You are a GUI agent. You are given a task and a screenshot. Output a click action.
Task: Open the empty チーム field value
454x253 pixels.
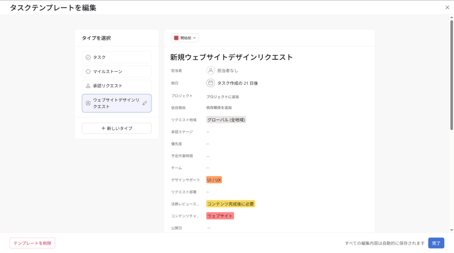click(208, 168)
